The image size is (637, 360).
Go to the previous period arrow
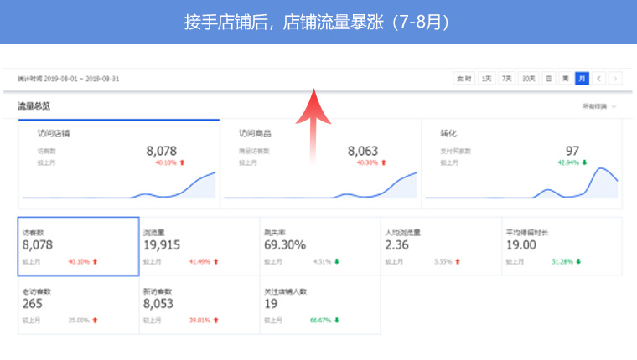[x=599, y=79]
